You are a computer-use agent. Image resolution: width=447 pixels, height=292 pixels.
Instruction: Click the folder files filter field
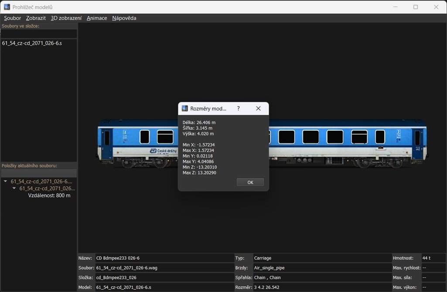(39, 34)
